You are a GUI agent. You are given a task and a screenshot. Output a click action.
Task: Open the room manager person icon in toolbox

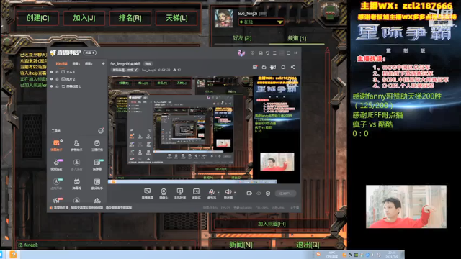point(76,145)
